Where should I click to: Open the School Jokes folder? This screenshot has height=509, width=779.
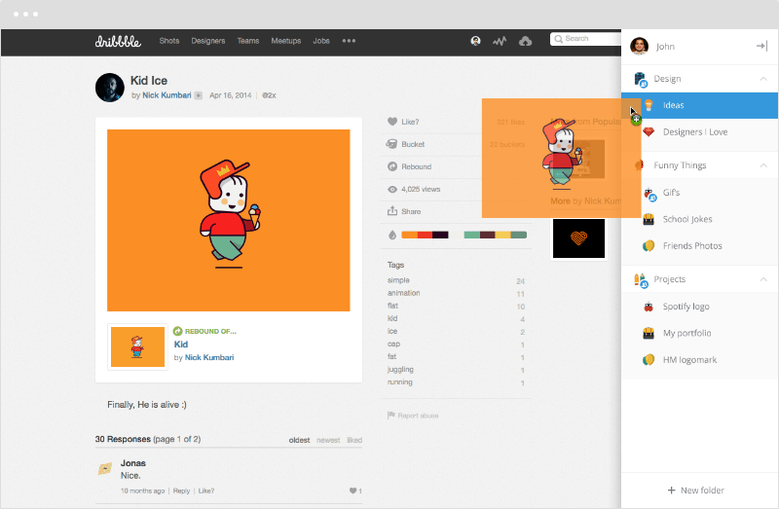[x=699, y=219]
